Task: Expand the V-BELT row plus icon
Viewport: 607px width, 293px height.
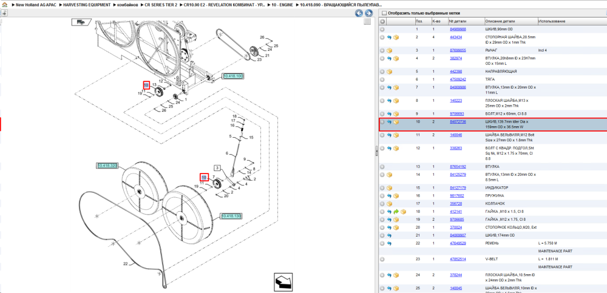Action: [382, 259]
